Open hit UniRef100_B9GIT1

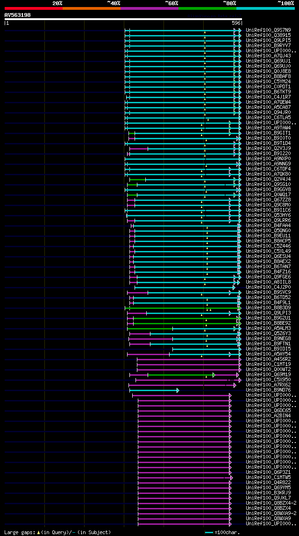(x=268, y=133)
